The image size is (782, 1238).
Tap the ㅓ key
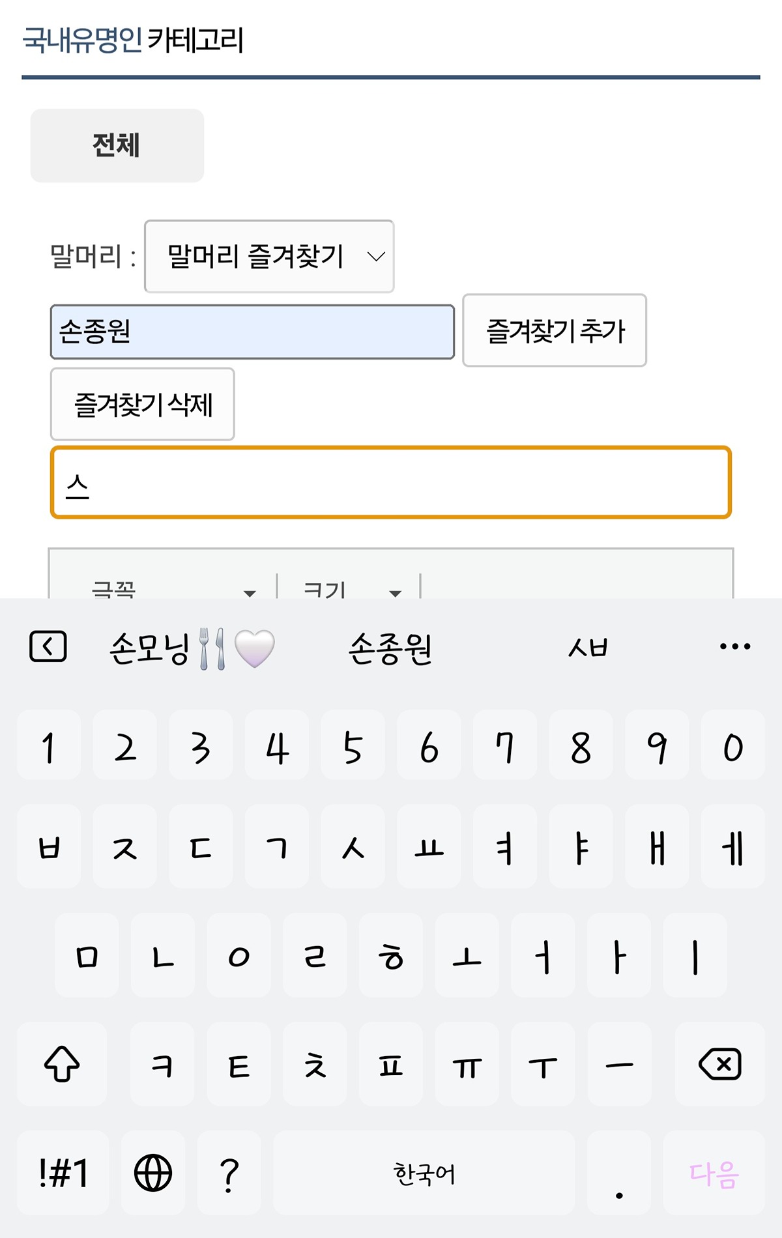543,955
